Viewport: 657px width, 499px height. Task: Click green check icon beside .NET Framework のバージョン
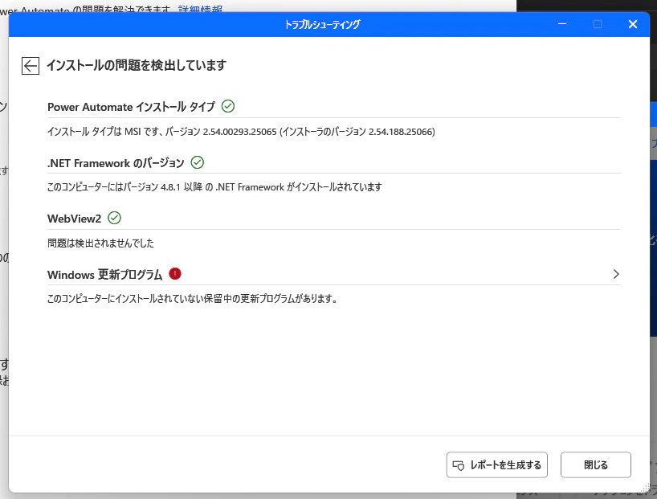pos(198,162)
